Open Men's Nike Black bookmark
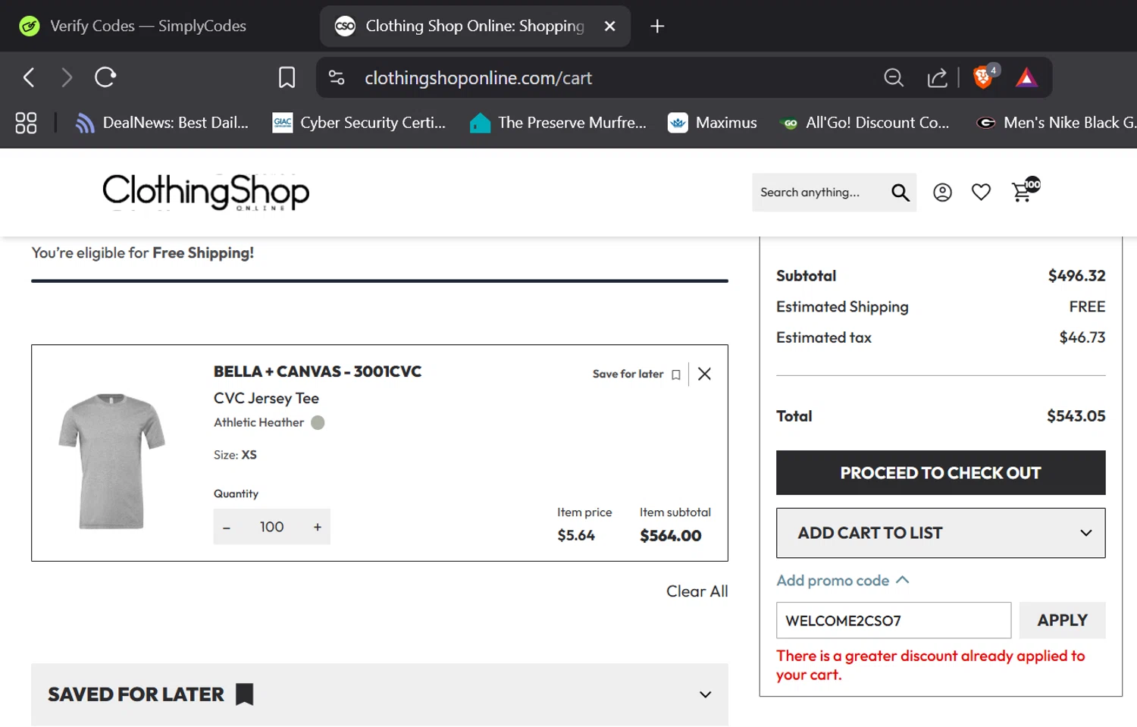Viewport: 1137px width, 727px height. point(1056,123)
